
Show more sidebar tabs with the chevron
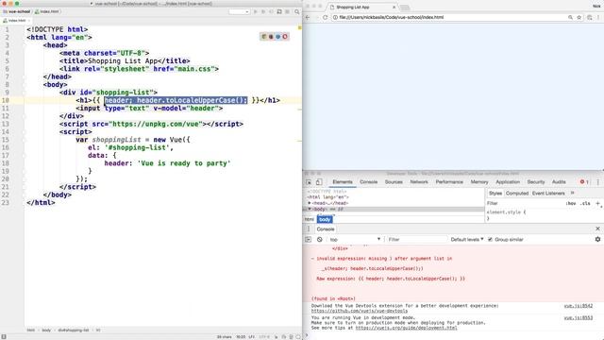[x=573, y=193]
